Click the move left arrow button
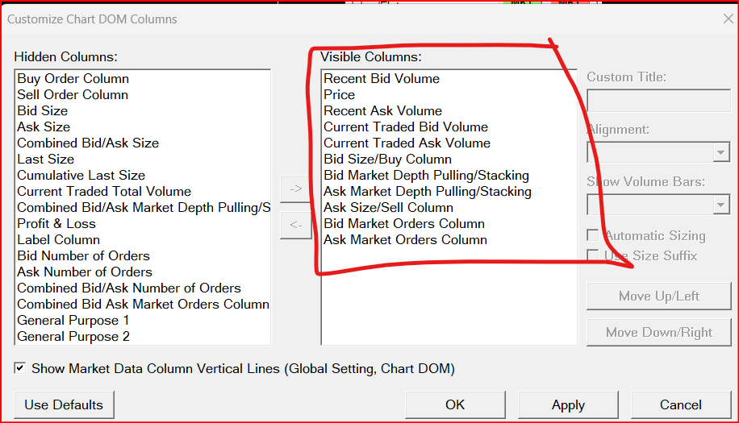 [295, 225]
